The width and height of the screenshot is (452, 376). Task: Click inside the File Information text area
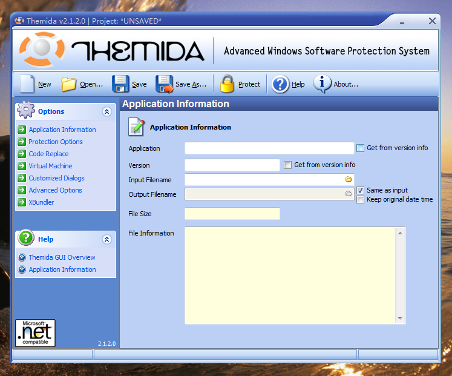point(290,275)
